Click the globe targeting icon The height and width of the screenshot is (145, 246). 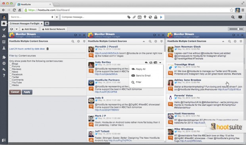(150, 17)
